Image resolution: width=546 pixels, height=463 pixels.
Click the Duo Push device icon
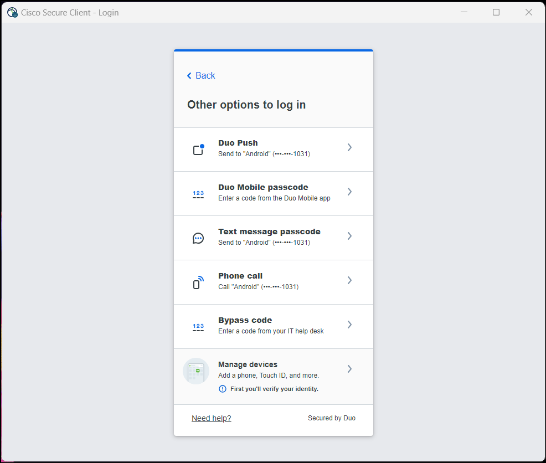coord(198,150)
